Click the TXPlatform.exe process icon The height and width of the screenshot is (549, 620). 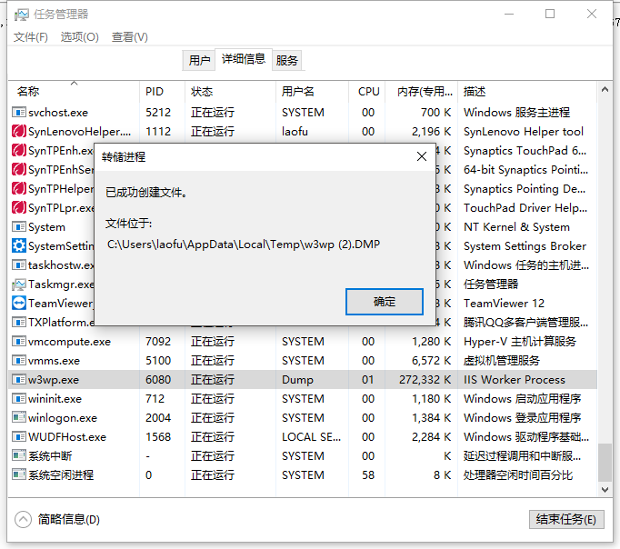[18, 322]
